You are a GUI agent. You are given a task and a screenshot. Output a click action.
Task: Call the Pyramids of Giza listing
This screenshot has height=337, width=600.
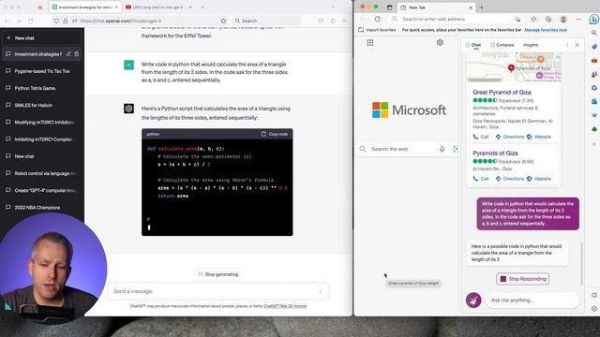pyautogui.click(x=481, y=179)
